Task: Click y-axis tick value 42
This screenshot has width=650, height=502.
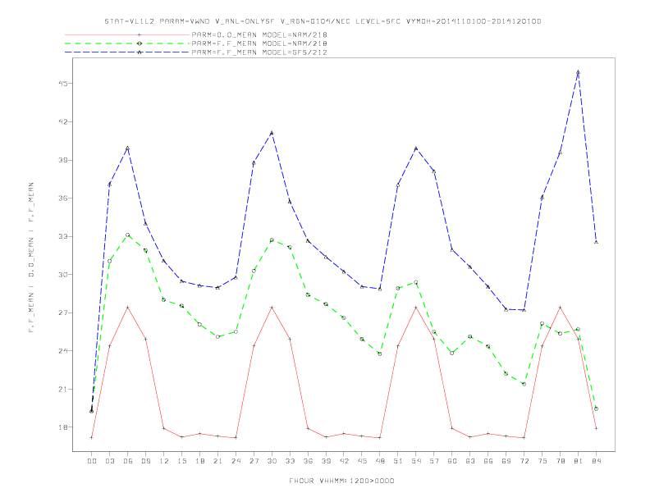Action: 62,121
